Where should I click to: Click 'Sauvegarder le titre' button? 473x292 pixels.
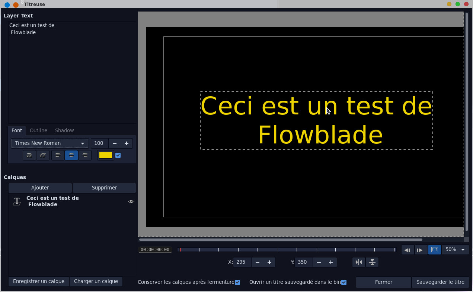(x=440, y=282)
